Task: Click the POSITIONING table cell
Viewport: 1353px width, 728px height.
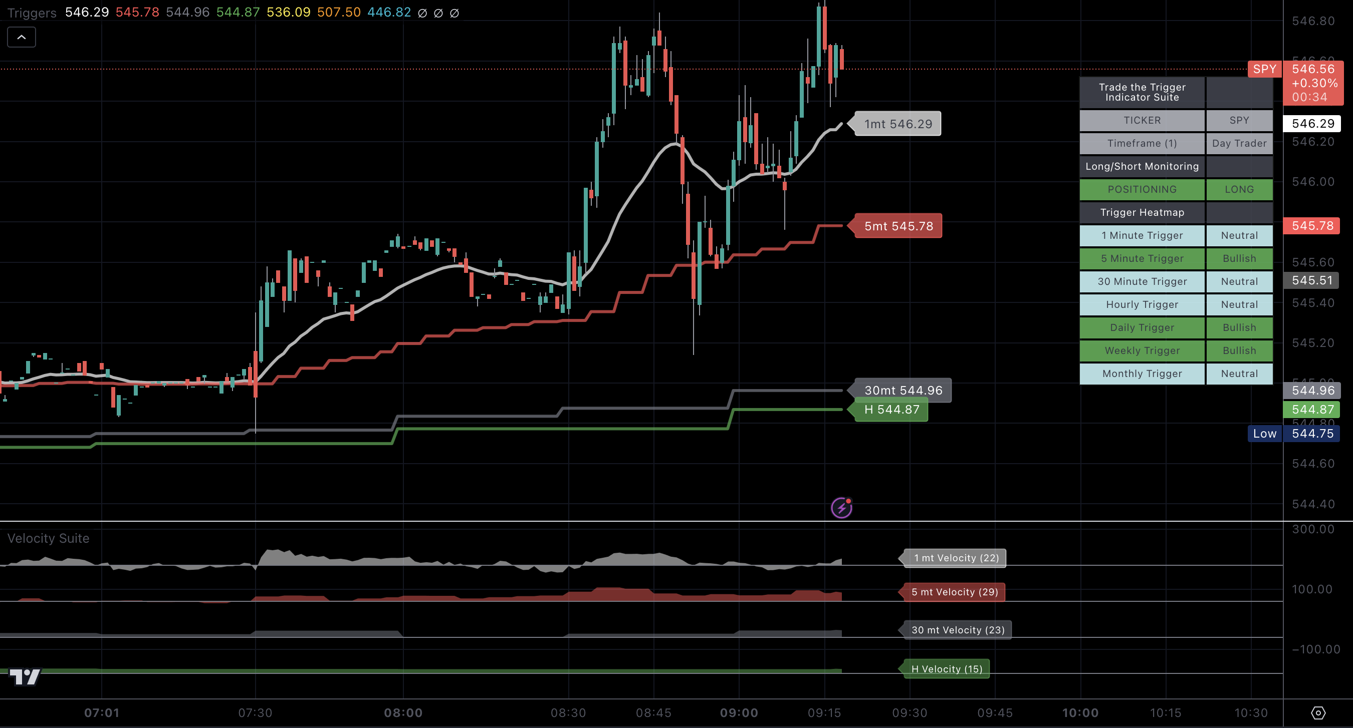Action: (1142, 189)
